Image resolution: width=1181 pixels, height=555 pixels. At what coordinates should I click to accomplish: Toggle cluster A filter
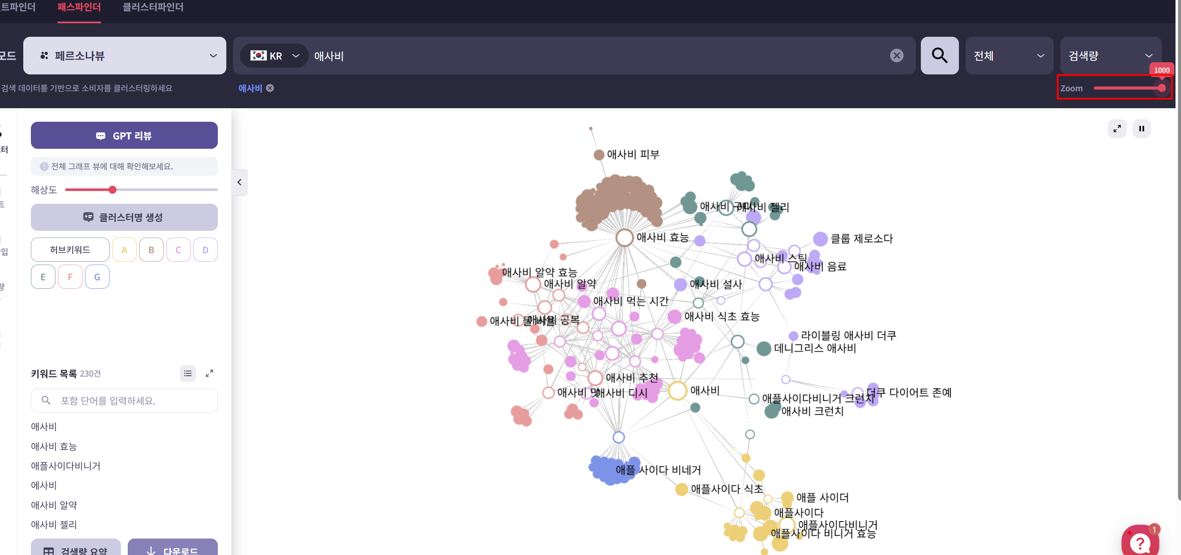(124, 250)
